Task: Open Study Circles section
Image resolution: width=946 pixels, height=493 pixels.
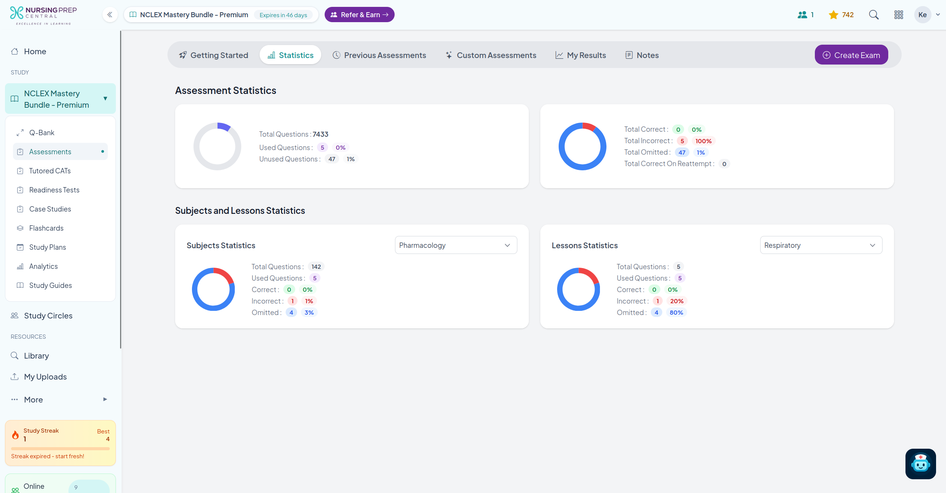Action: 48,315
